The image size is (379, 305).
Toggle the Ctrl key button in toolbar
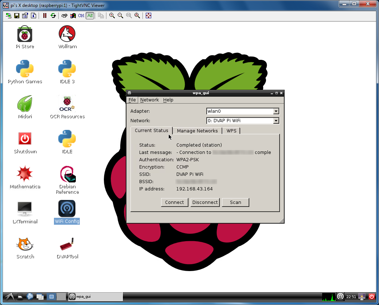tap(81, 16)
